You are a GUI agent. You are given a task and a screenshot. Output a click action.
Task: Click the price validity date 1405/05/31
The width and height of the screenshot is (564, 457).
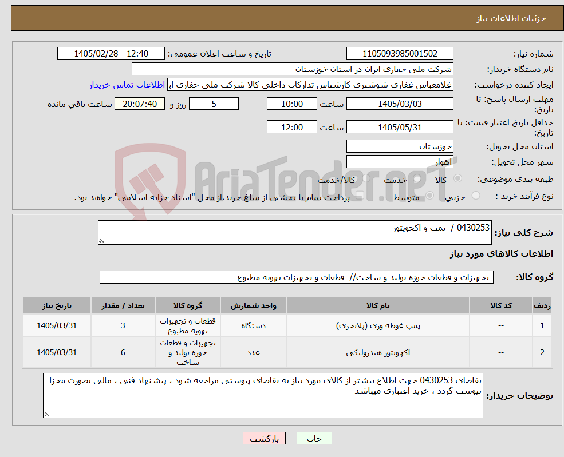point(400,127)
